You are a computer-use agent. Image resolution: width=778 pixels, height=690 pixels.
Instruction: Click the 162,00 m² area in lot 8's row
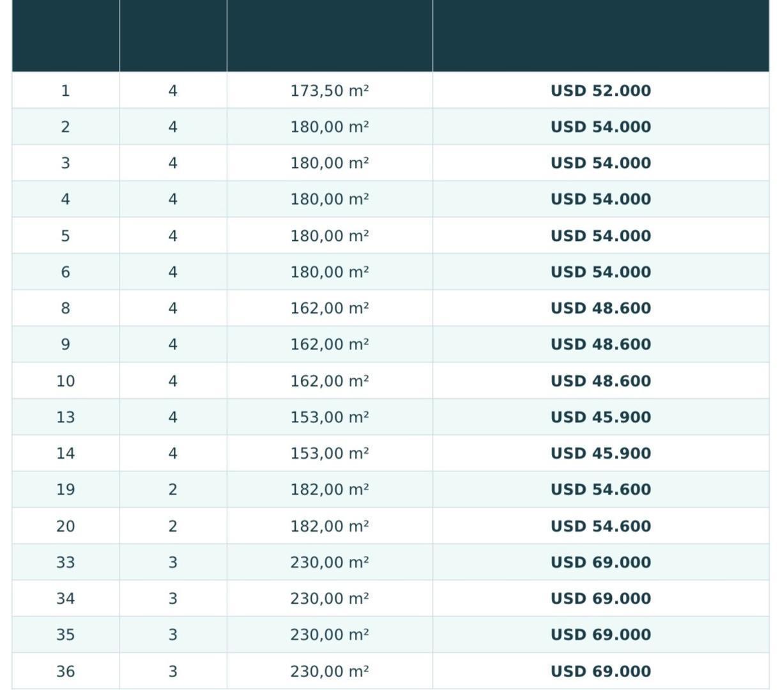tap(330, 309)
